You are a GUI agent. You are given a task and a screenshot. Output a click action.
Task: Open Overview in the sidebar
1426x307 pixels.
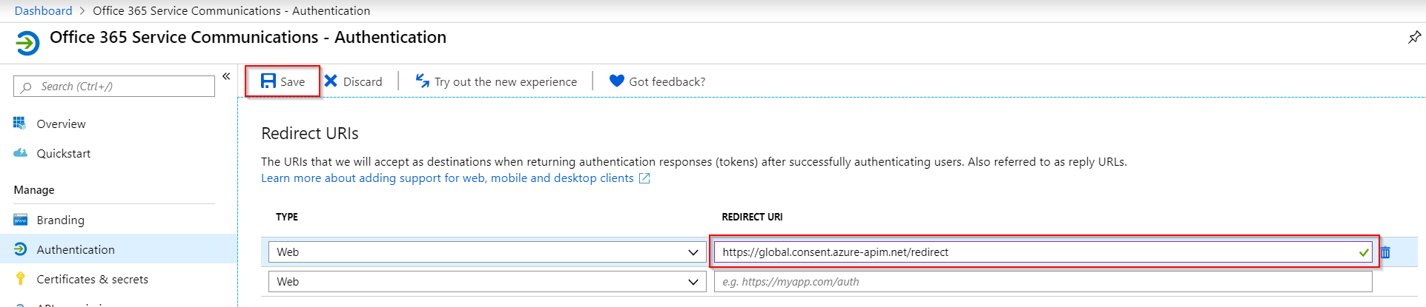pyautogui.click(x=61, y=124)
